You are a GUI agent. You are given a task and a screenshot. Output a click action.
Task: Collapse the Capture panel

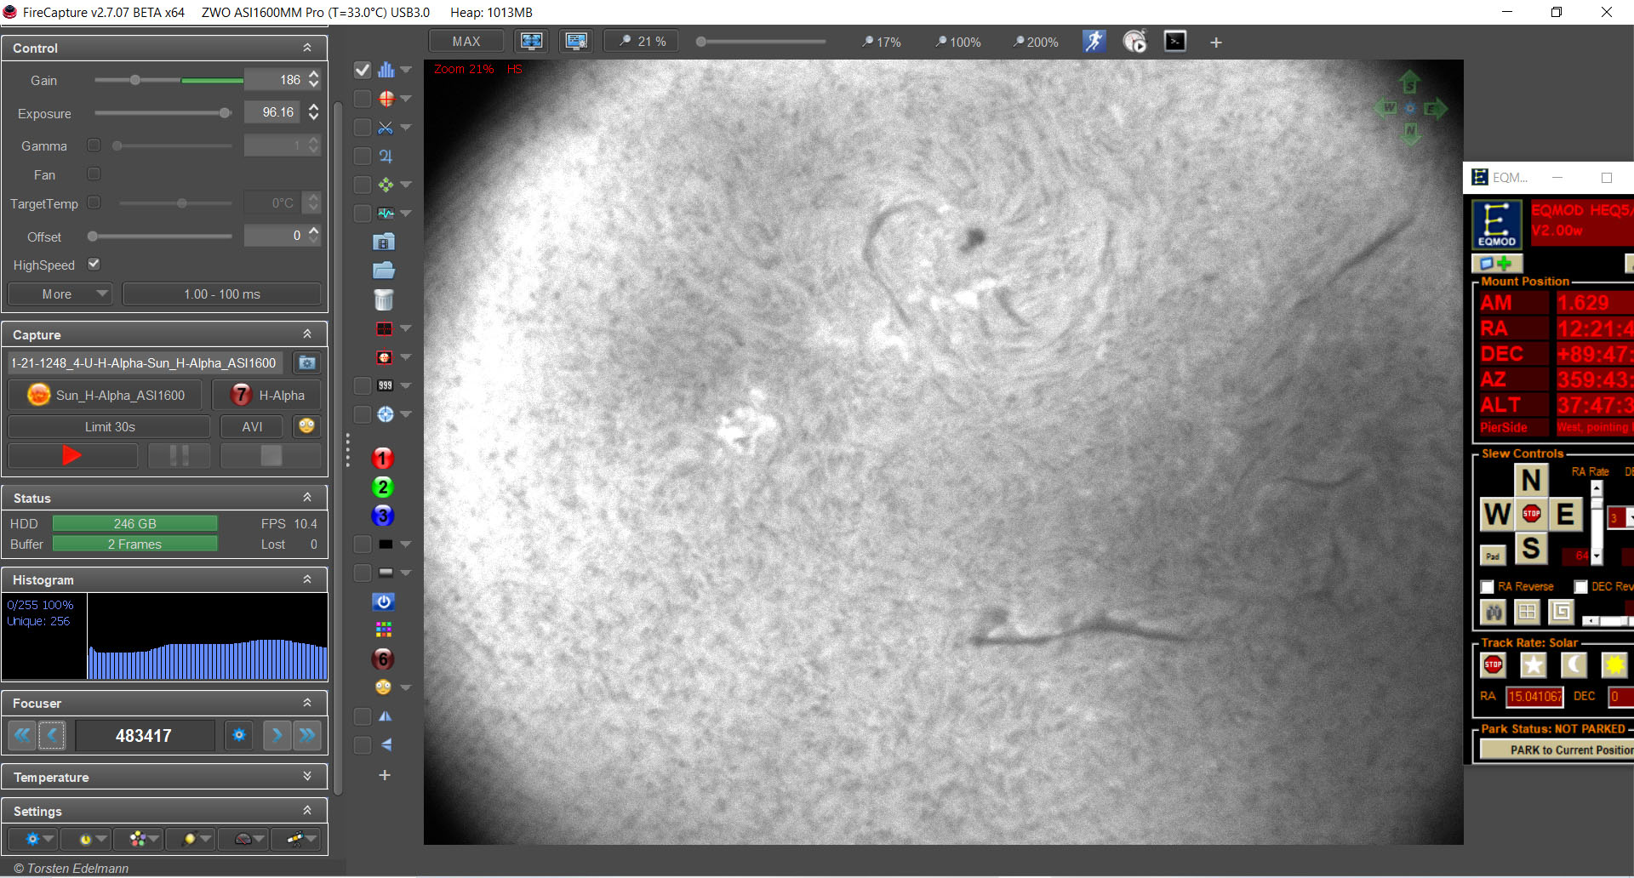pos(307,334)
